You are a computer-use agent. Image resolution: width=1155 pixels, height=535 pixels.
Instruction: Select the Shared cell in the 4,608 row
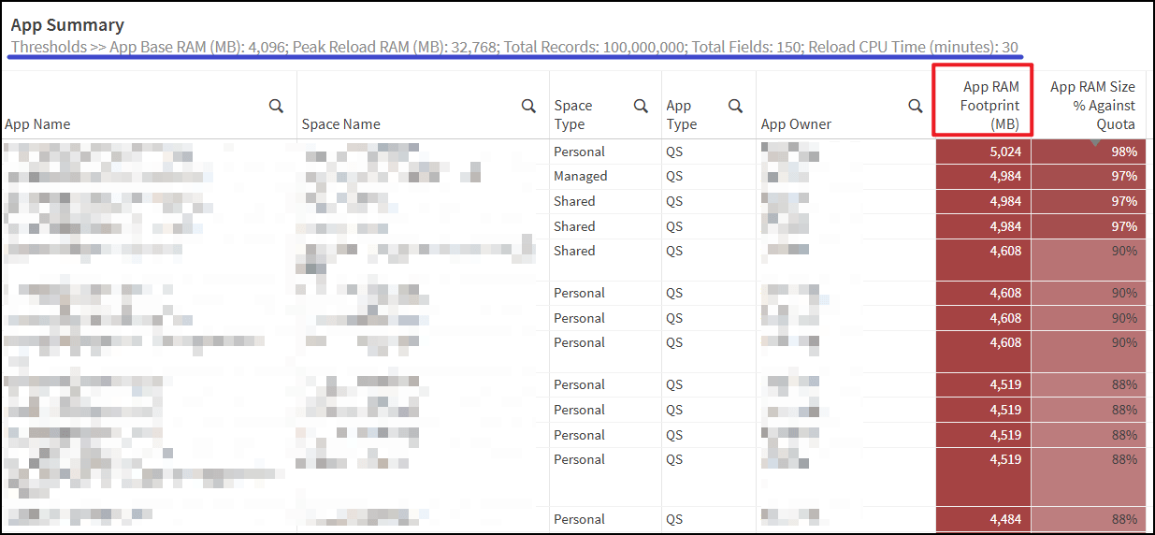[574, 251]
